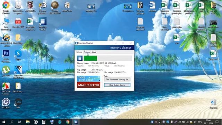Open the notification center icon
This screenshot has width=222, height=125.
[217, 122]
